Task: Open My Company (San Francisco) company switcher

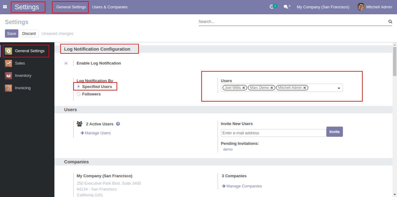Action: (323, 7)
